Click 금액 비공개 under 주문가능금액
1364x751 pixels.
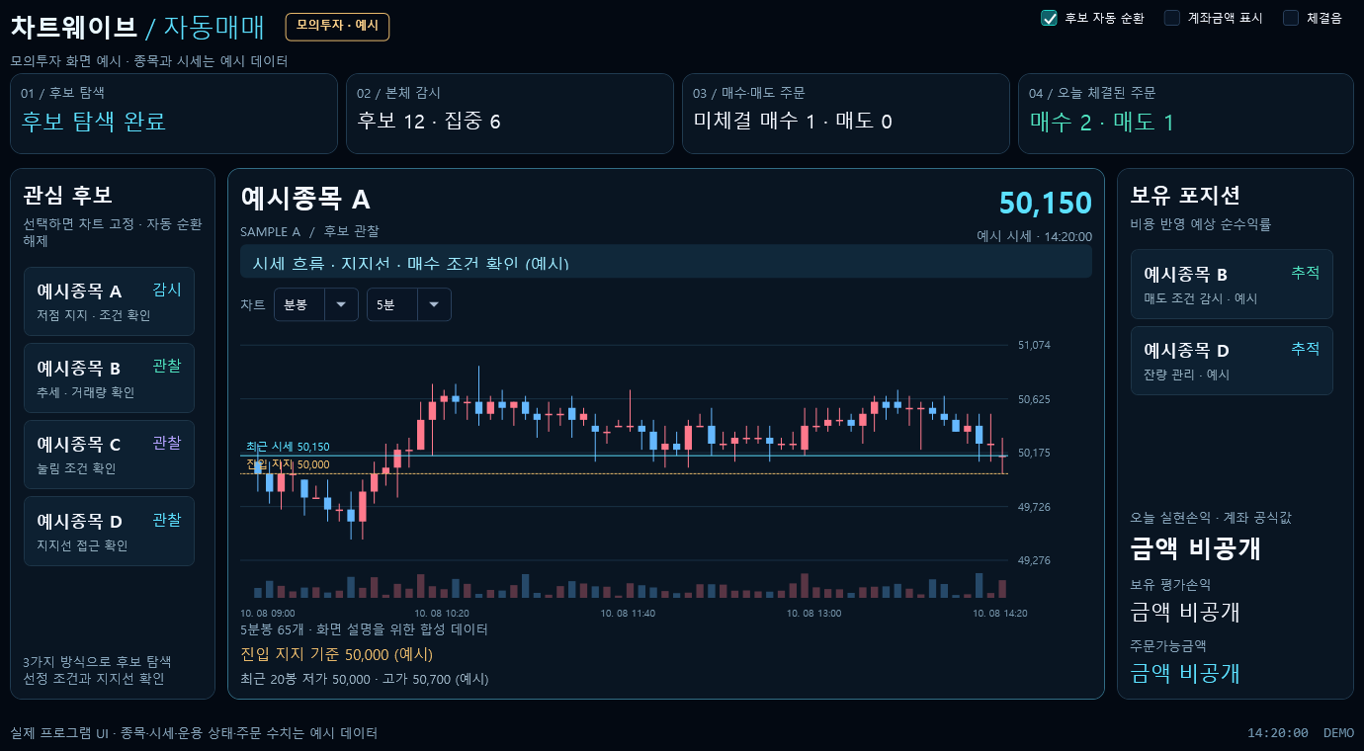pyautogui.click(x=1185, y=673)
